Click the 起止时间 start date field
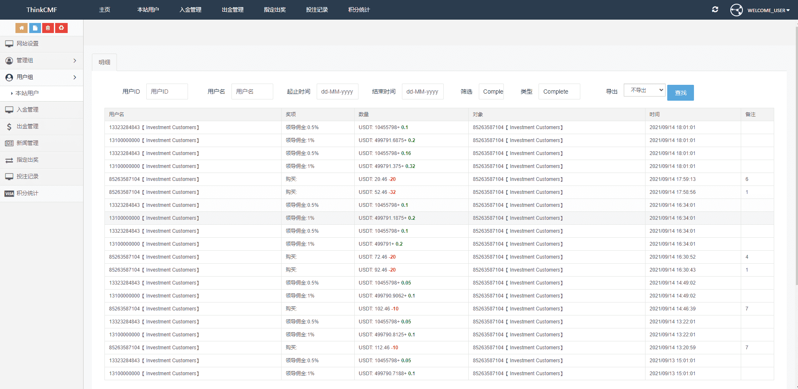This screenshot has width=798, height=389. pyautogui.click(x=337, y=92)
